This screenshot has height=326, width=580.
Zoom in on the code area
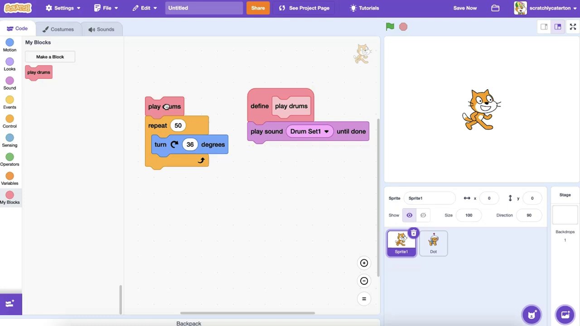coord(364,263)
